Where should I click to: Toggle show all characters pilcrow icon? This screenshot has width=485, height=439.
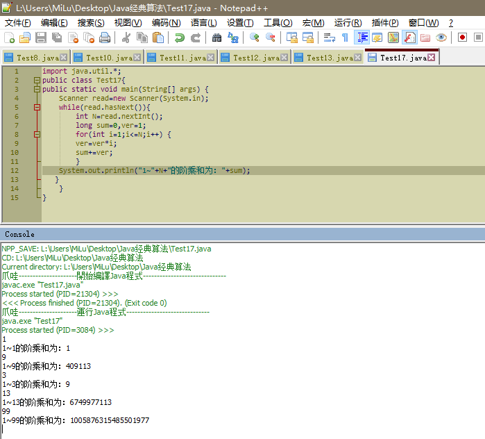click(346, 38)
